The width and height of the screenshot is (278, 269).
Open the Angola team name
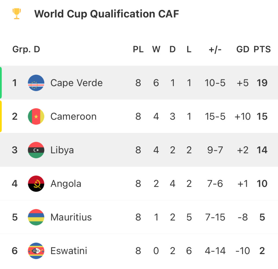click(66, 184)
